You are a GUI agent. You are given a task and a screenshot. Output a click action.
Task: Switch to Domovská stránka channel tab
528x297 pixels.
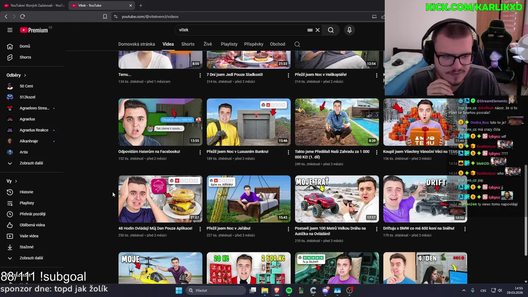point(137,44)
